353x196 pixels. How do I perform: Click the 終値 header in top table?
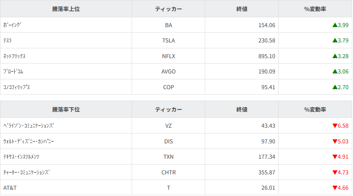tap(242, 9)
